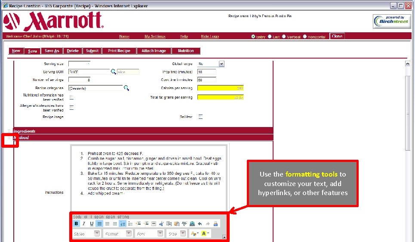Right-align the instruction text
415x242 pixels.
point(115,224)
